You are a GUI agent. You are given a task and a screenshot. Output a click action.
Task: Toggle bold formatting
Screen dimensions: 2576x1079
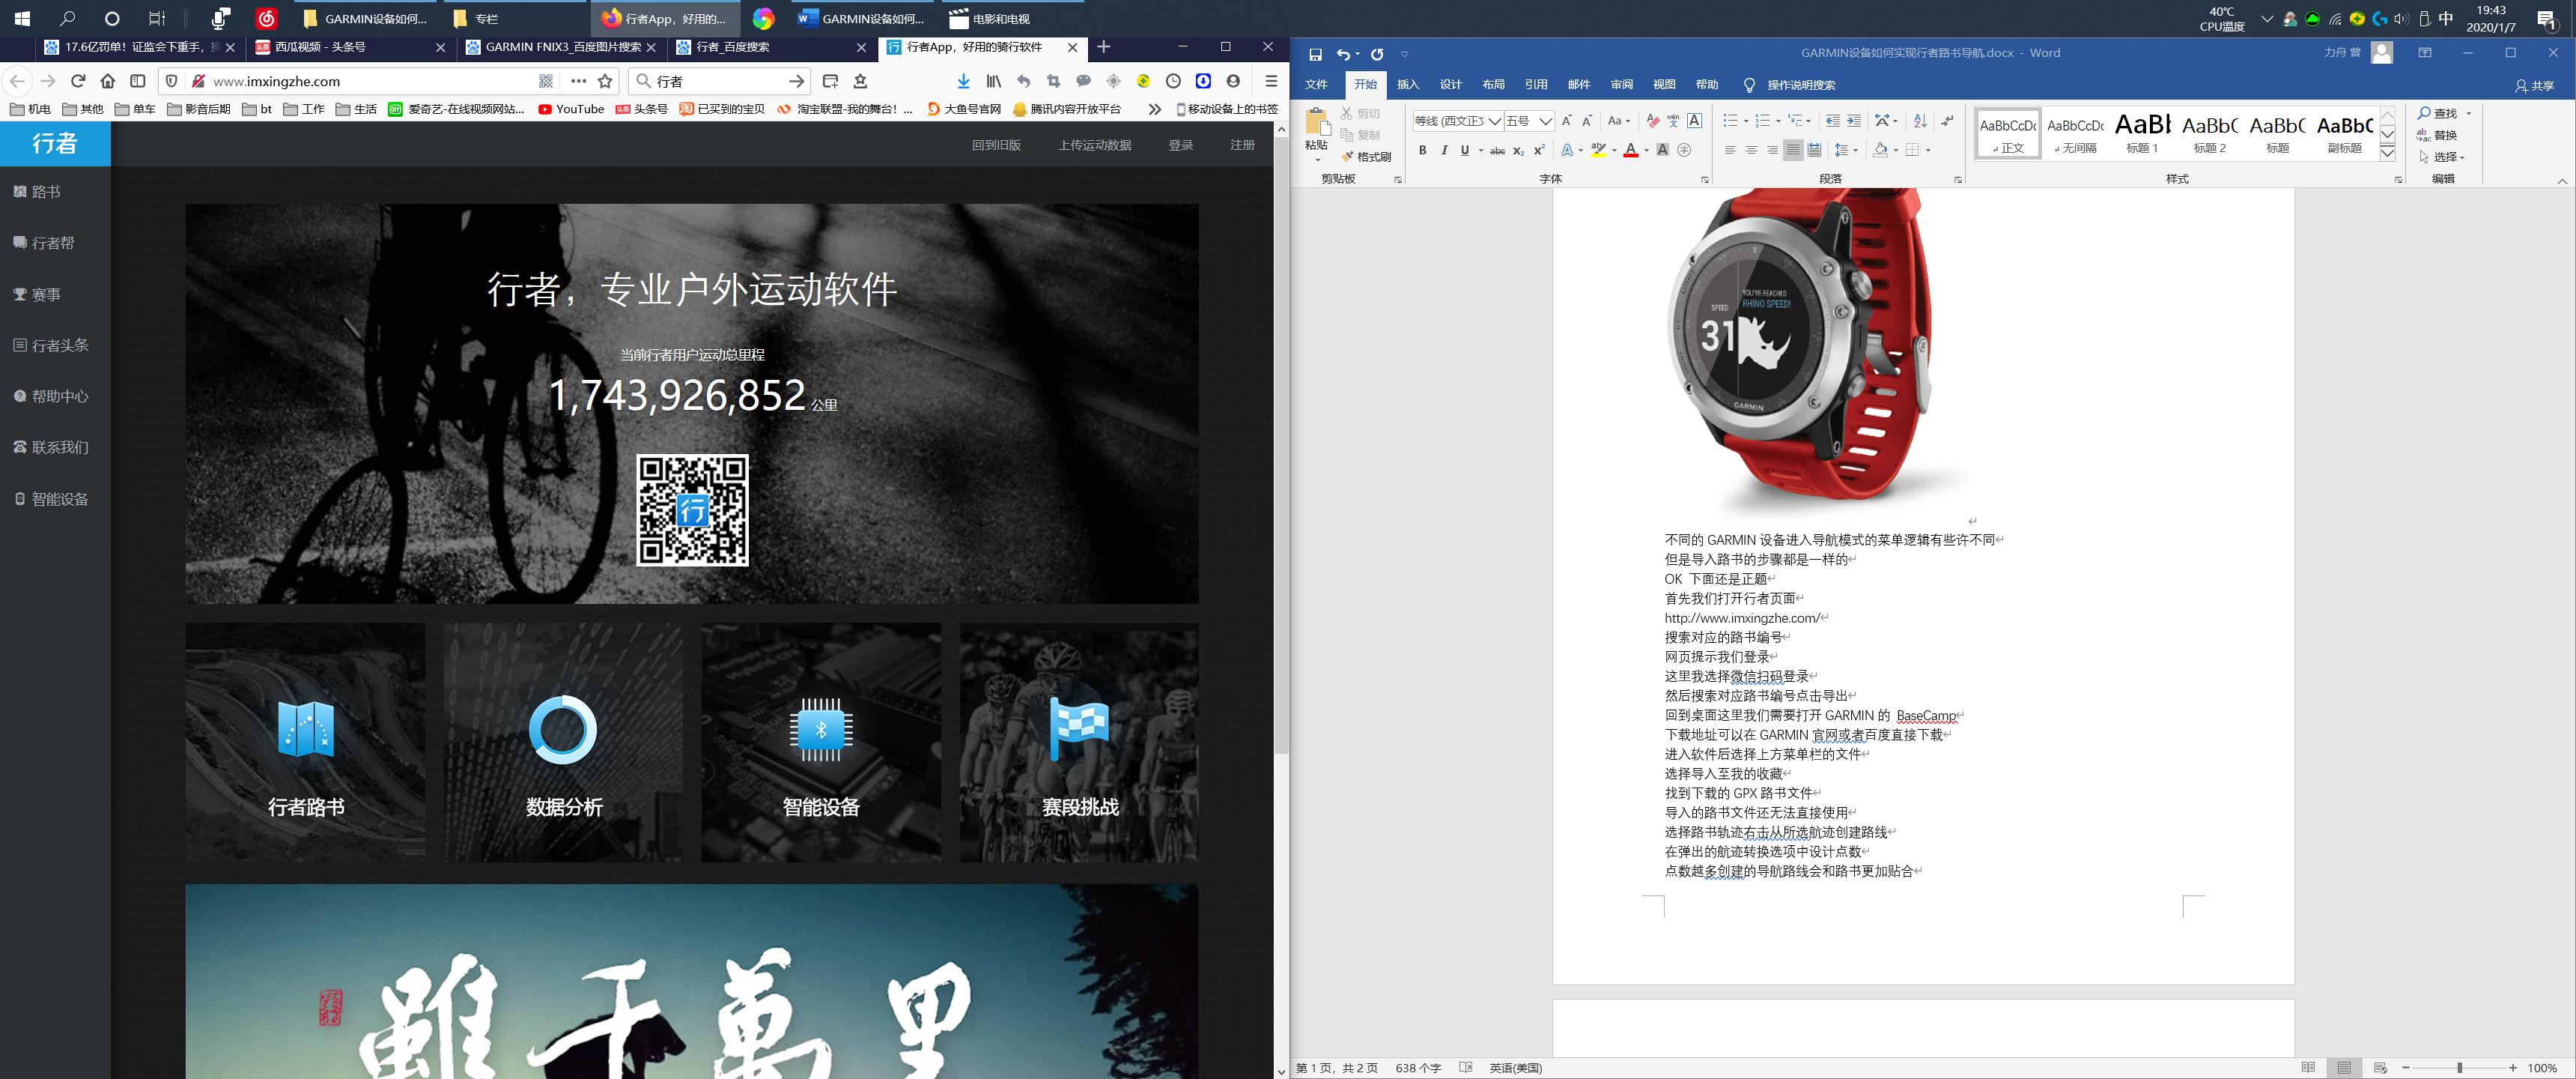click(1422, 151)
